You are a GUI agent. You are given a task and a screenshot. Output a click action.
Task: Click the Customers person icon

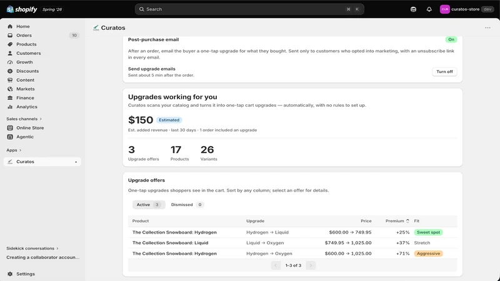tap(10, 53)
